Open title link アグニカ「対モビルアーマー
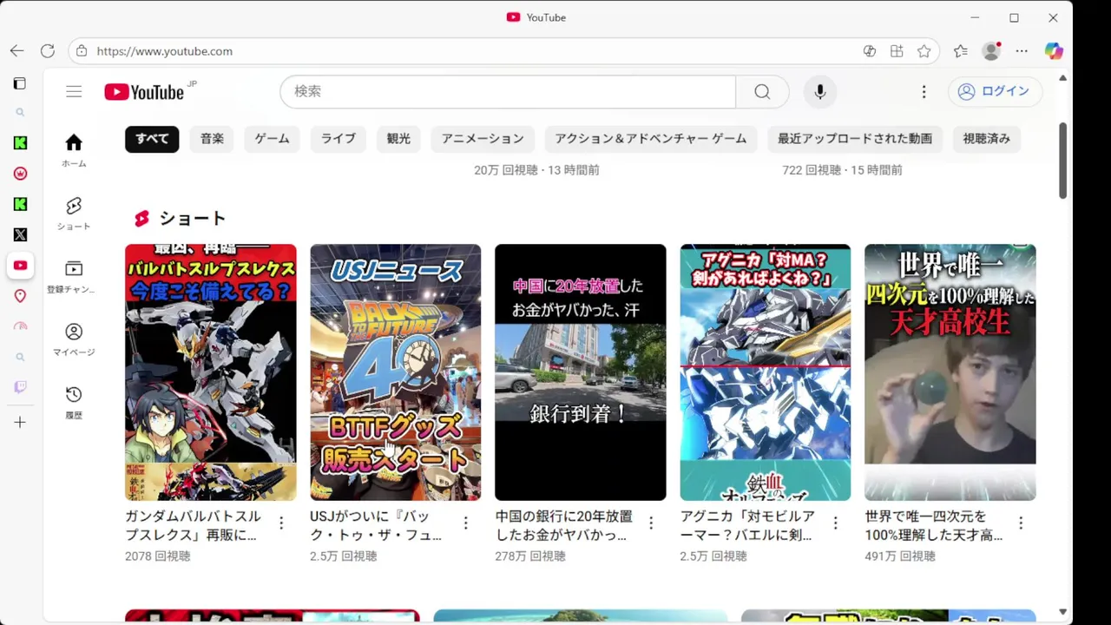This screenshot has height=625, width=1111. tap(747, 525)
